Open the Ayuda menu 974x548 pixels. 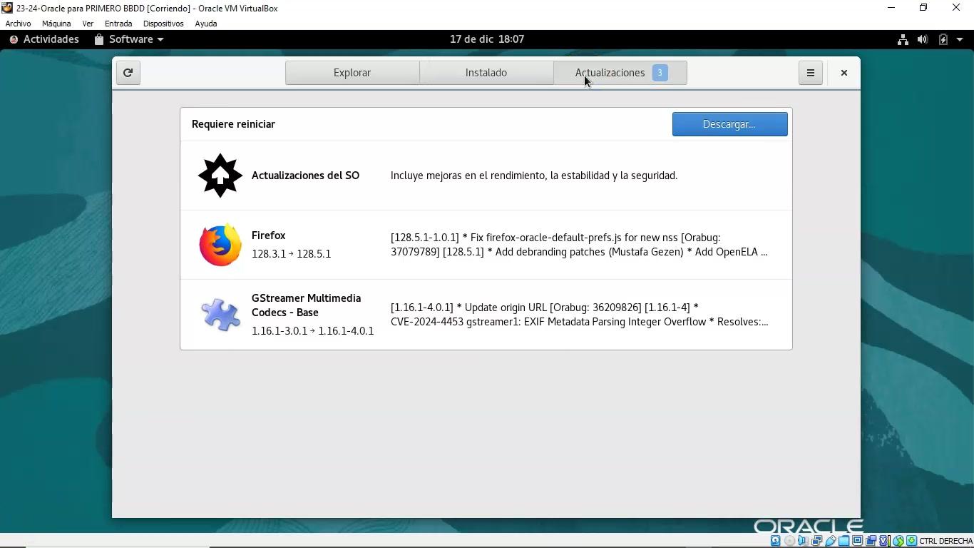(206, 24)
